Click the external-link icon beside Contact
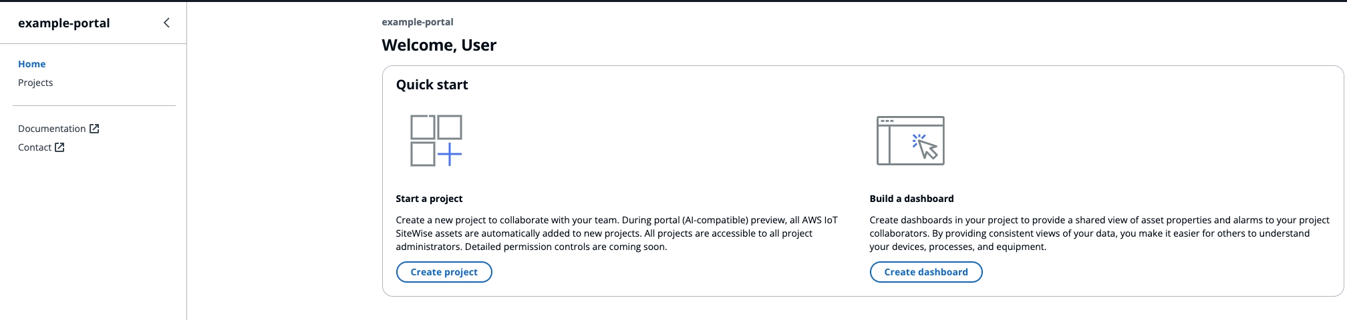The height and width of the screenshot is (320, 1347). [x=59, y=147]
